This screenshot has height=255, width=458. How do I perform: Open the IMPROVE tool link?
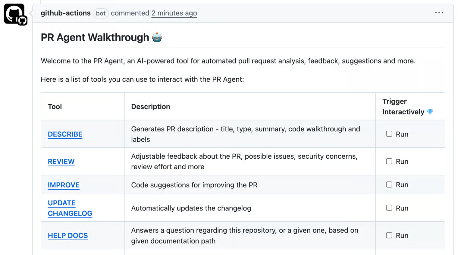pyautogui.click(x=64, y=185)
